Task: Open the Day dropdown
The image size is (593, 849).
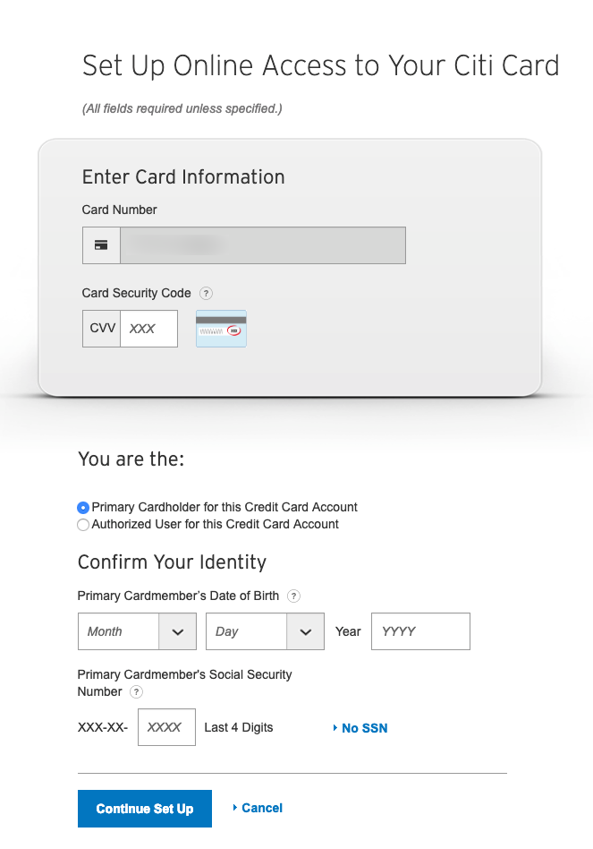Action: point(265,631)
